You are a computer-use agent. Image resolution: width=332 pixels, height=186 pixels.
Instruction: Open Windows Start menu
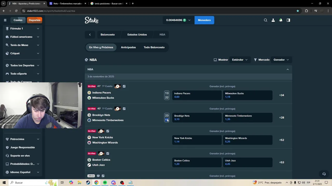[x=4, y=183]
